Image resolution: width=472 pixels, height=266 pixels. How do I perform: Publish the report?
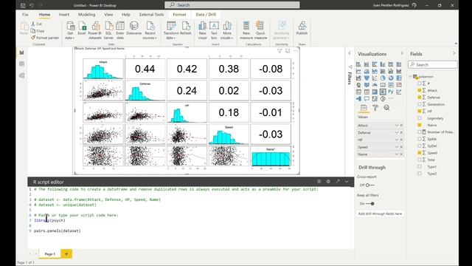click(x=302, y=28)
